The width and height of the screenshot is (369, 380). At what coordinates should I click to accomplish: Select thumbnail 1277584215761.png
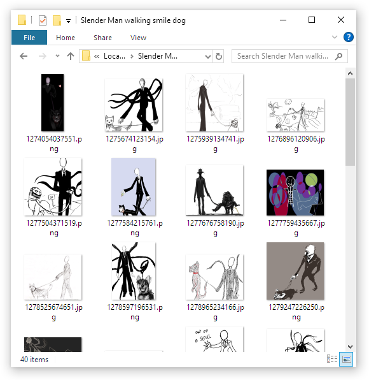[x=134, y=187]
